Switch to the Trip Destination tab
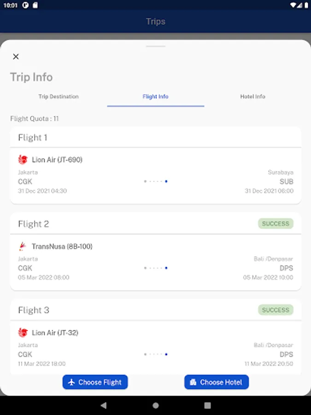The image size is (311, 415). 59,97
